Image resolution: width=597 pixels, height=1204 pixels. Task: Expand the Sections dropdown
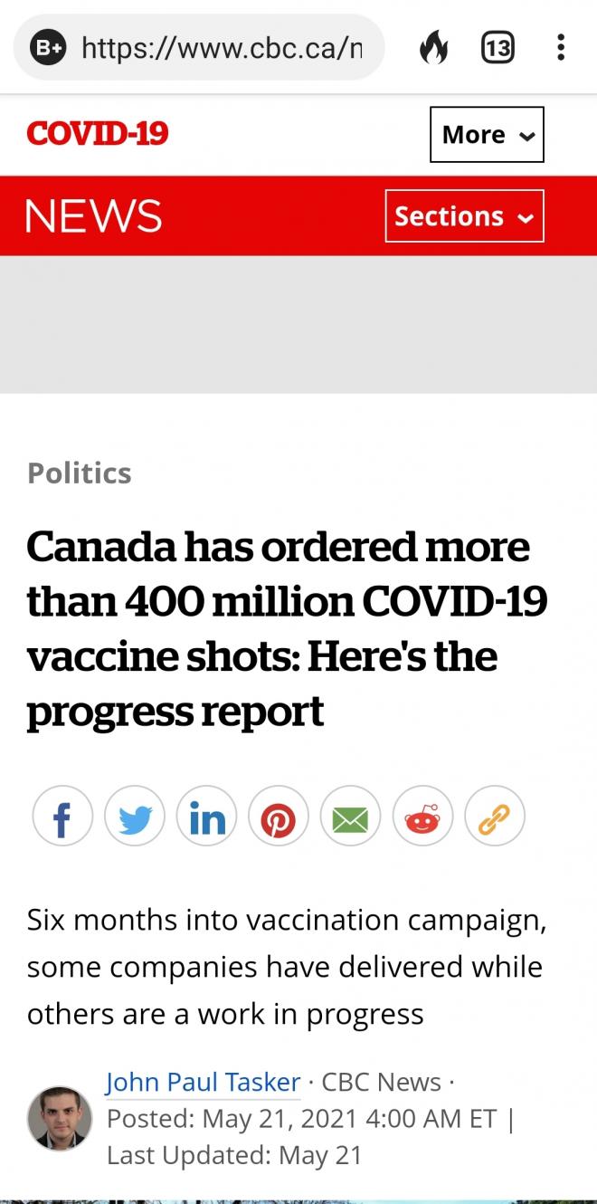click(464, 216)
